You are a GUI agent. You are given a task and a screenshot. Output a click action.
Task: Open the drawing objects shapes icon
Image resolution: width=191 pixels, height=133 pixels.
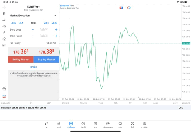pos(4,39)
